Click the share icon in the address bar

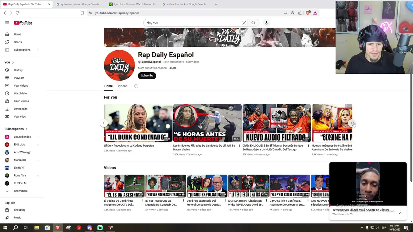coord(300,13)
